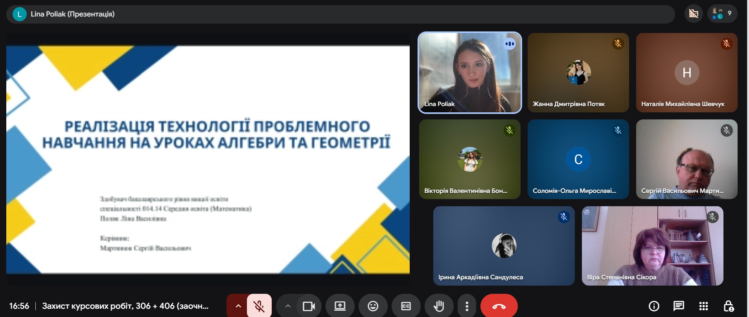749x317 pixels.
Task: Open host controls lock icon
Action: (728, 306)
